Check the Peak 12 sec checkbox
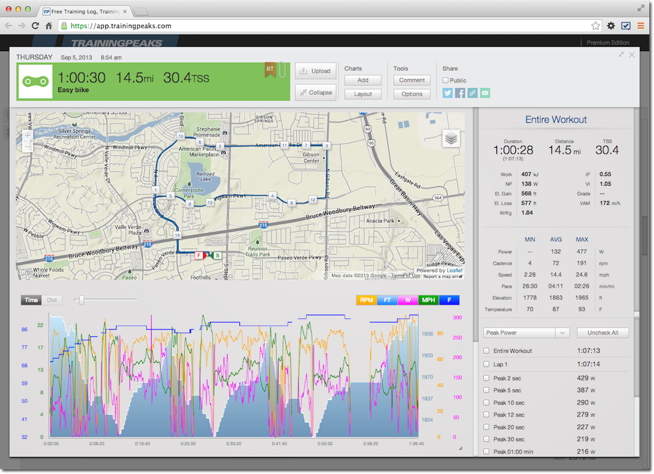 tap(487, 415)
